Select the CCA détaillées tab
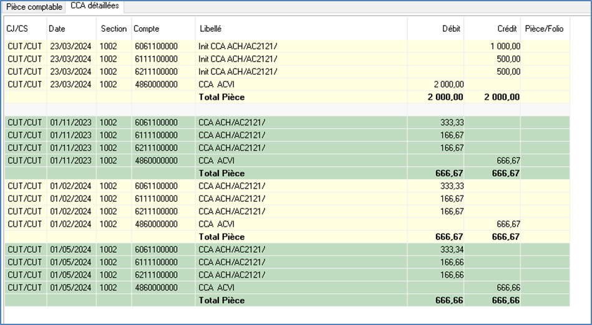Image resolution: width=592 pixels, height=325 pixels. tap(94, 6)
